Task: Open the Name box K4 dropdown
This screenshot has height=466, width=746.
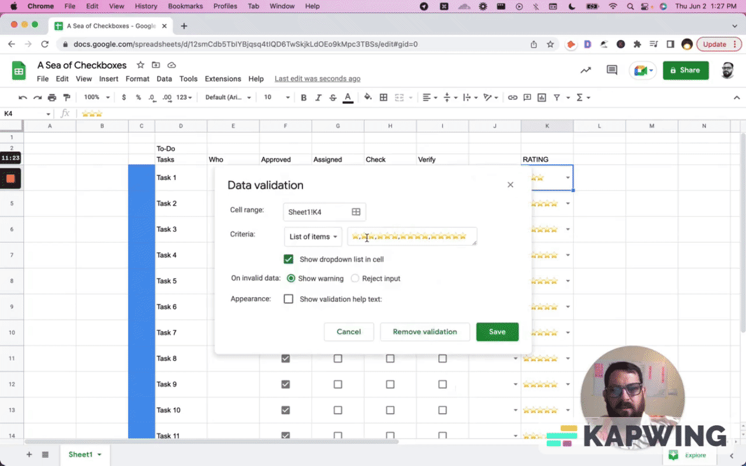Action: [48, 114]
